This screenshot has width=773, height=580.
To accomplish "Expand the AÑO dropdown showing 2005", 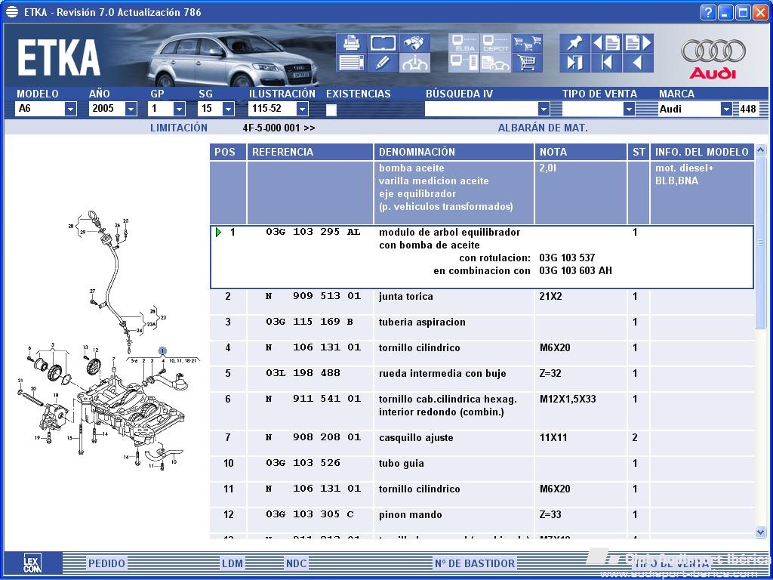I will coord(131,109).
